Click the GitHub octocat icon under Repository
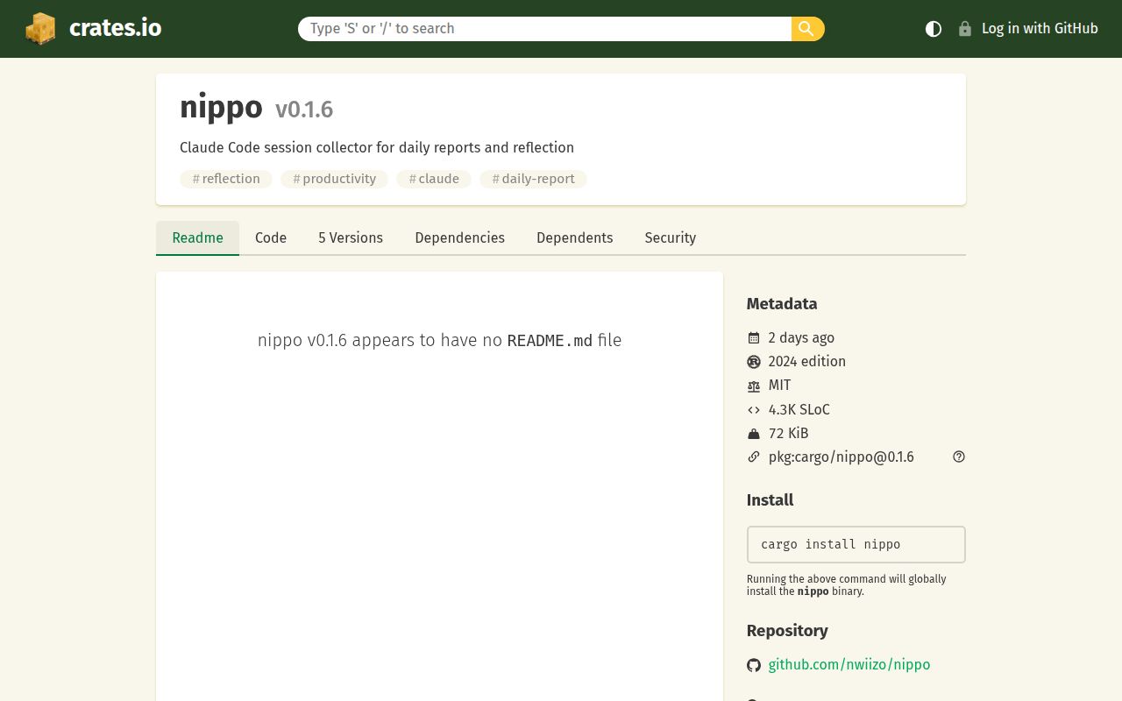This screenshot has height=701, width=1122. [754, 665]
